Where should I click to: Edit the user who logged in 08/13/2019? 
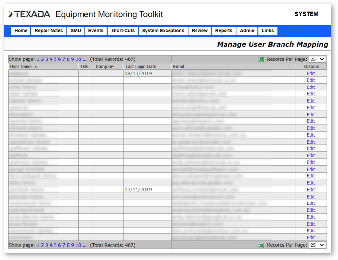coord(310,74)
